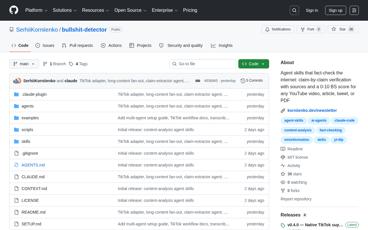Open Security and quality tab
368x230 pixels.
181,45
